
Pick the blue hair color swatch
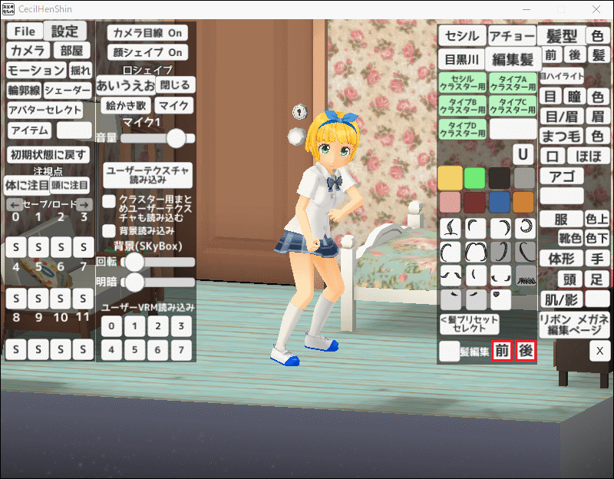(500, 202)
